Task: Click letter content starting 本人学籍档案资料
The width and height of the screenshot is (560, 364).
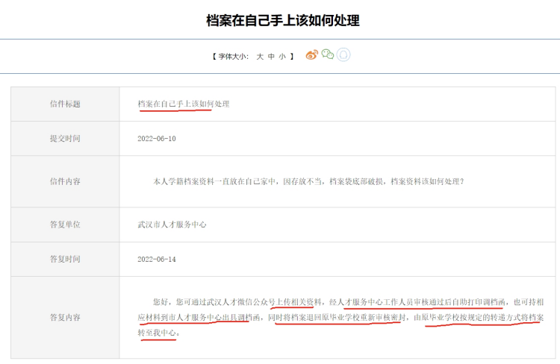Action: pyautogui.click(x=308, y=181)
